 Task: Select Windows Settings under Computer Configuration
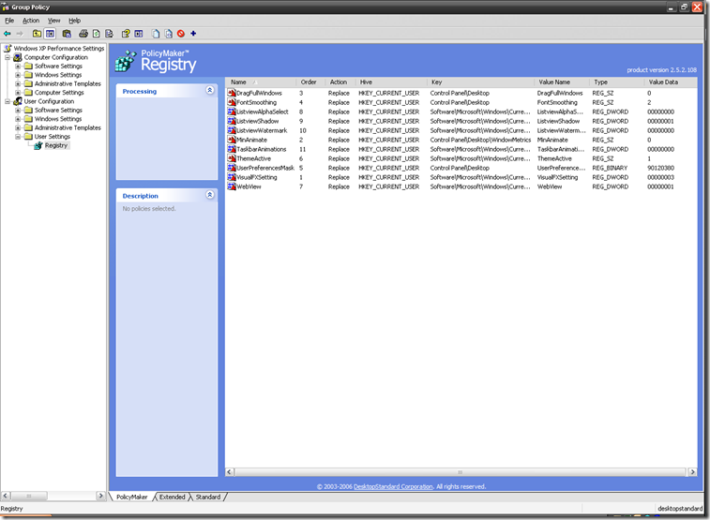58,75
